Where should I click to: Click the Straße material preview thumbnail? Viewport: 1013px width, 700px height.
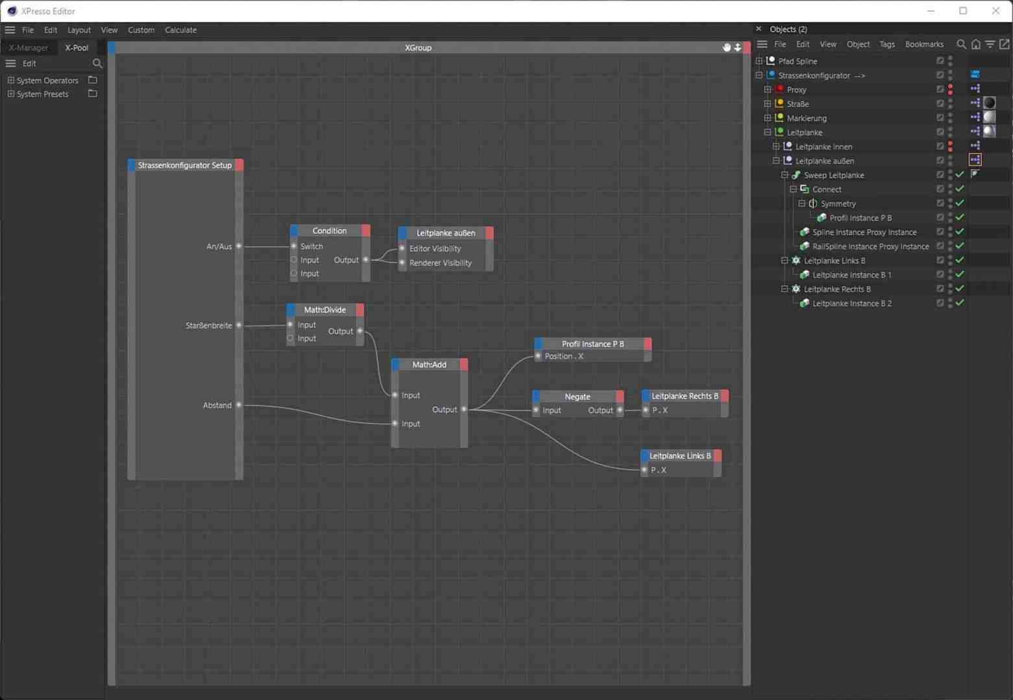pos(989,102)
